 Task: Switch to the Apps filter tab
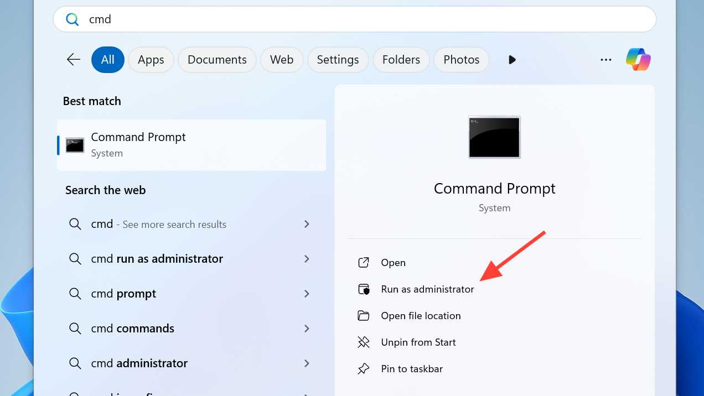[x=151, y=60]
